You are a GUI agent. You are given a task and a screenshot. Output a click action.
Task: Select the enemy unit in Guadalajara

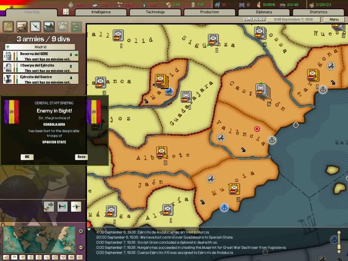pyautogui.click(x=186, y=97)
